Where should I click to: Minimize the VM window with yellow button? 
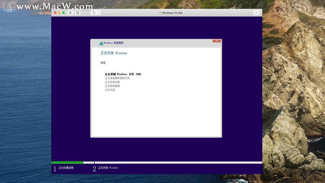coord(59,13)
